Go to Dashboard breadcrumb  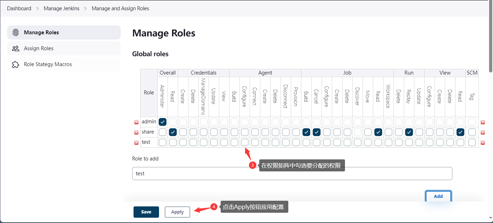click(19, 8)
